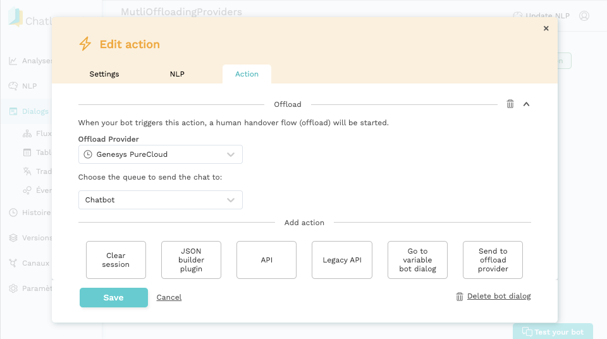The height and width of the screenshot is (339, 607).
Task: Open the user profile icon
Action: coord(584,16)
